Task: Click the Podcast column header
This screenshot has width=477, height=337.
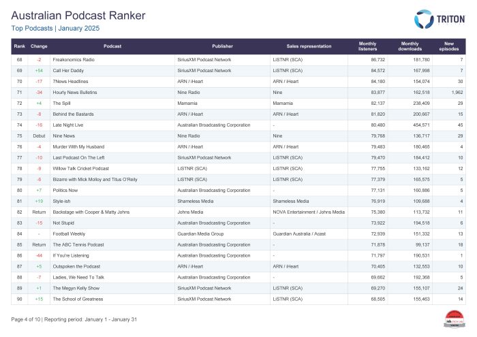Action: tap(112, 46)
